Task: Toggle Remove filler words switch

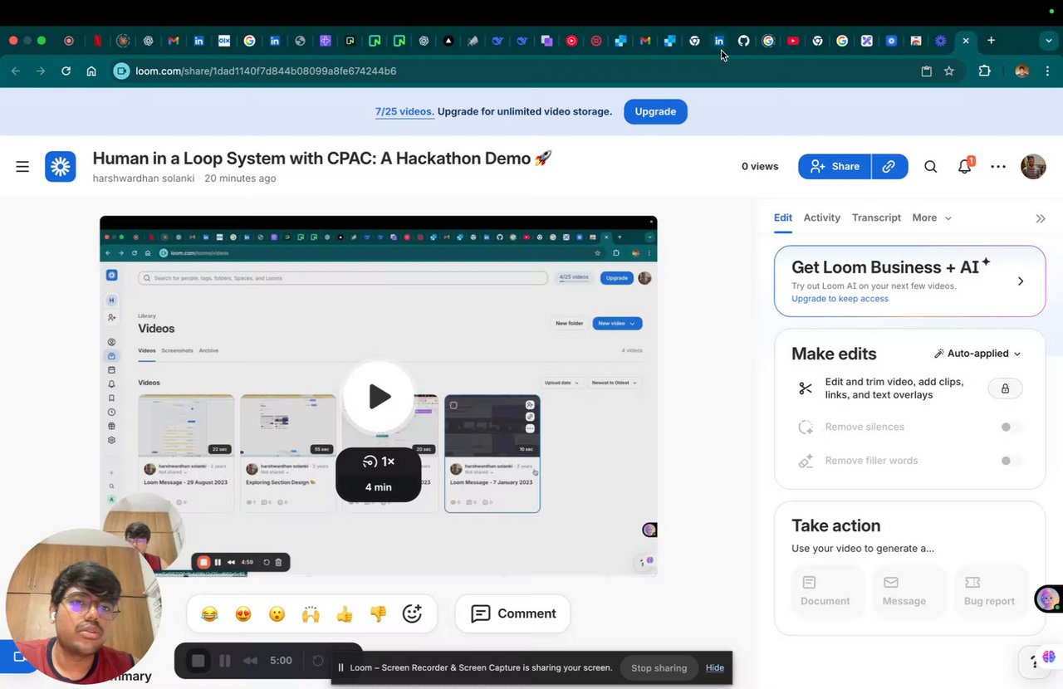Action: pyautogui.click(x=1010, y=461)
